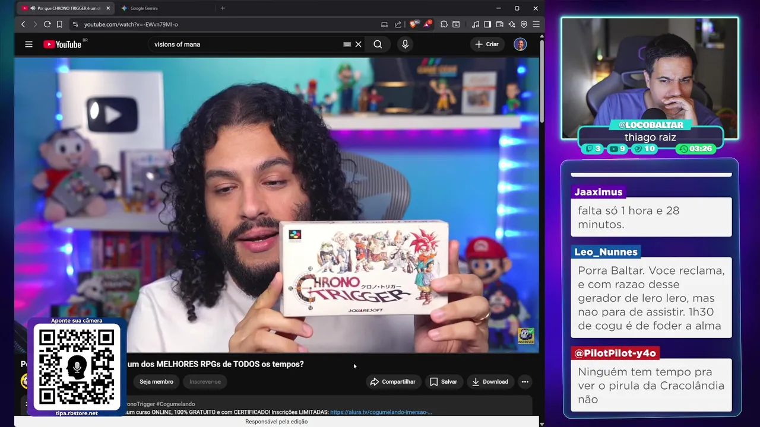Open the YouTube hamburger guide menu

28,44
